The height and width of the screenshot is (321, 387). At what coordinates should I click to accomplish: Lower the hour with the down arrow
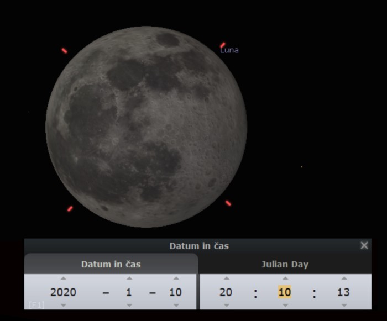point(226,305)
